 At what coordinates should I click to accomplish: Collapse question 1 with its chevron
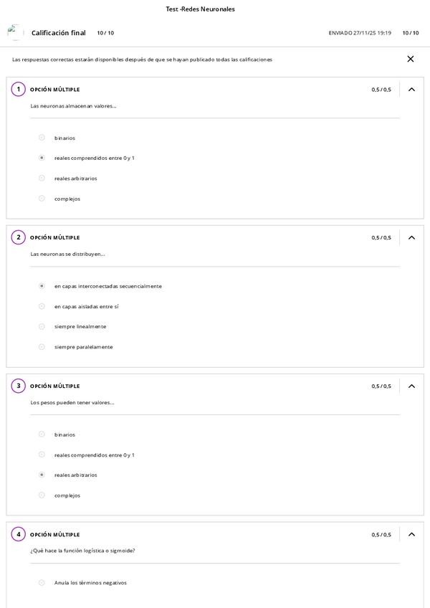click(411, 90)
